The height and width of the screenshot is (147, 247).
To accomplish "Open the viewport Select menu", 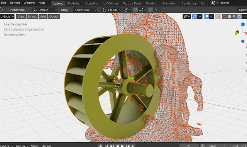I will pyautogui.click(x=32, y=17).
